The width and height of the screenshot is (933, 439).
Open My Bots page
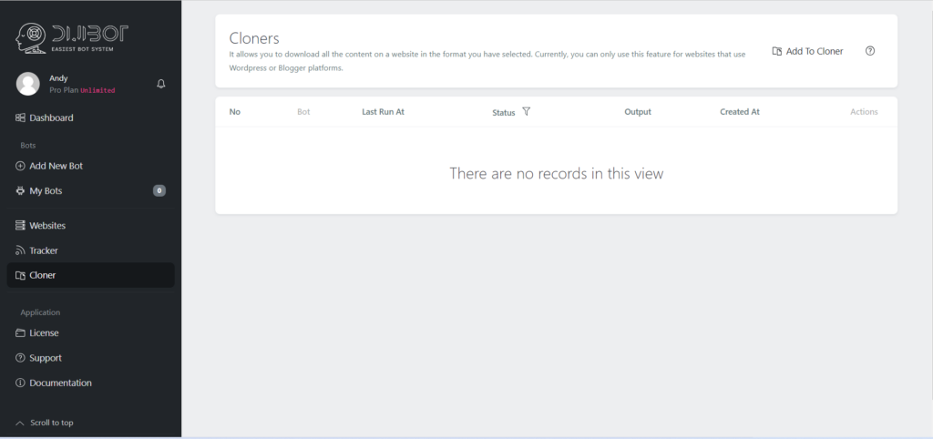90,191
